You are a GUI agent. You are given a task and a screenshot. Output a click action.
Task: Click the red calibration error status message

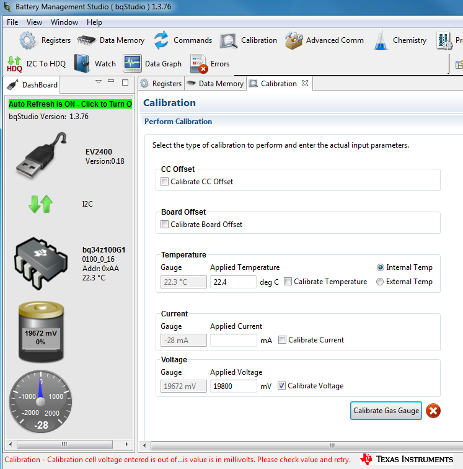177,460
